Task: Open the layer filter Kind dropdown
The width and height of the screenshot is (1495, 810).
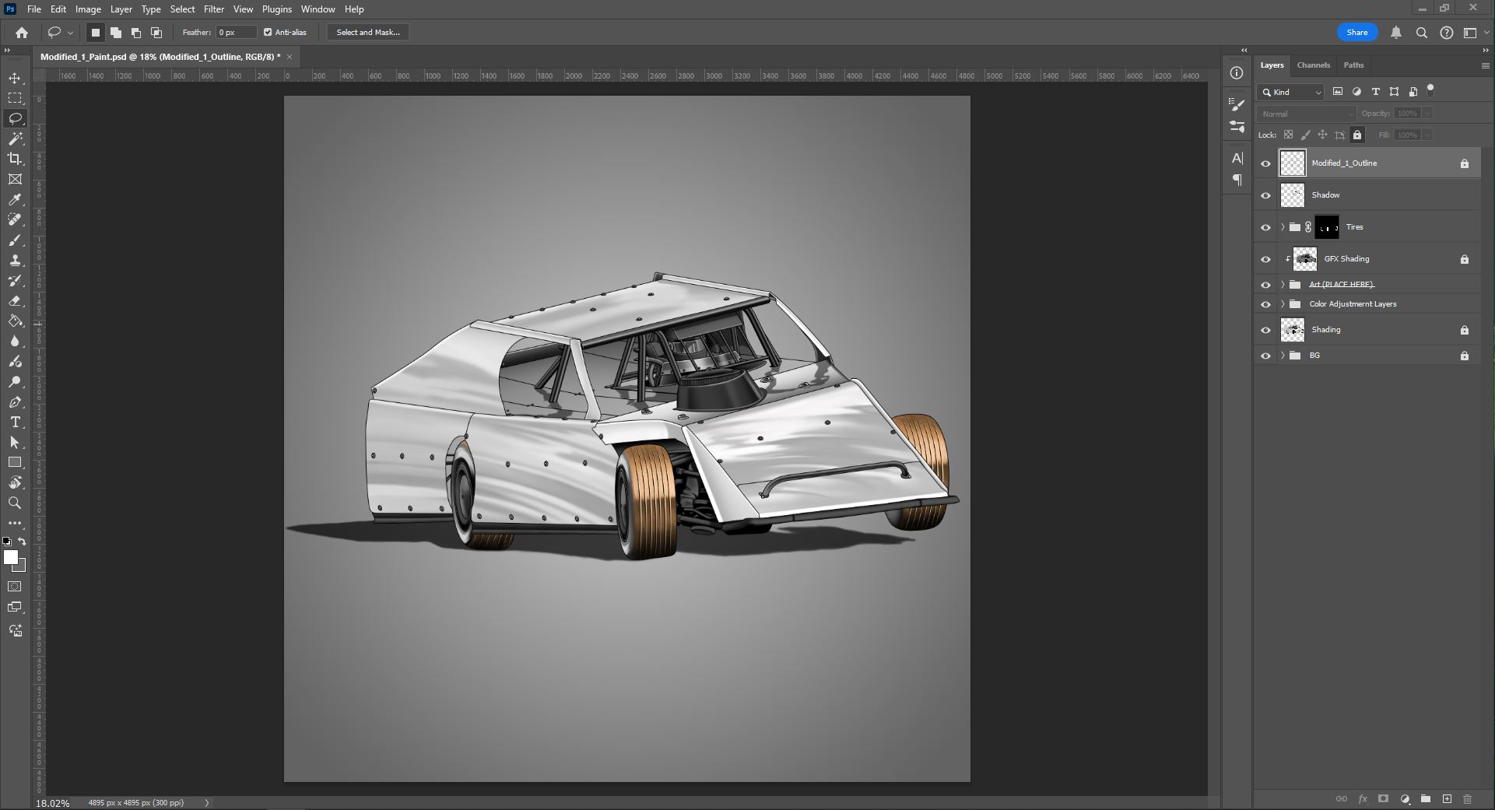Action: (x=1292, y=92)
